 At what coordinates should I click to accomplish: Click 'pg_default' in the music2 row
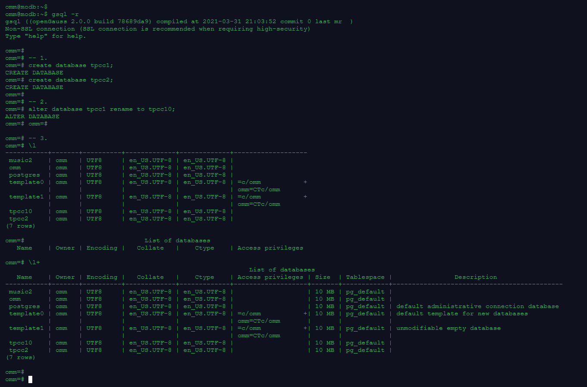pyautogui.click(x=365, y=292)
